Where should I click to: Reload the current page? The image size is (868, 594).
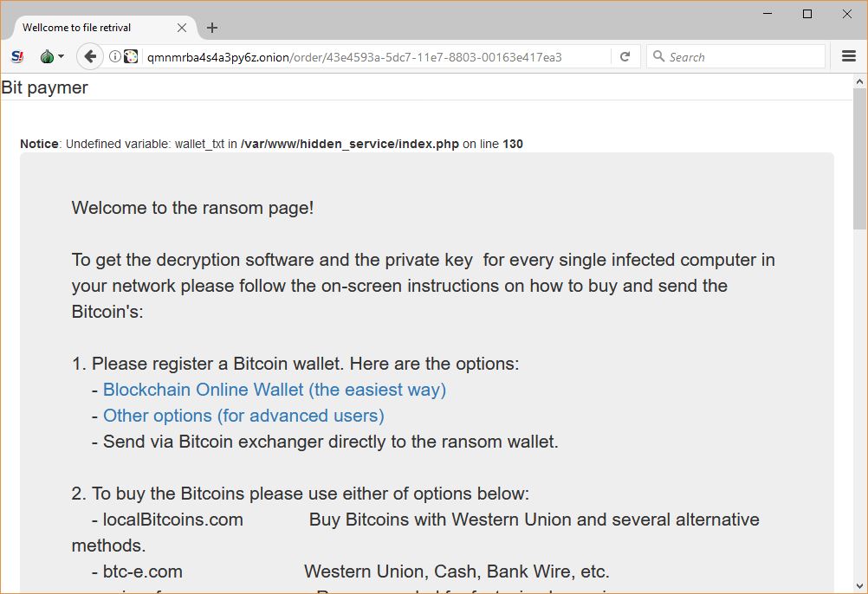(625, 57)
